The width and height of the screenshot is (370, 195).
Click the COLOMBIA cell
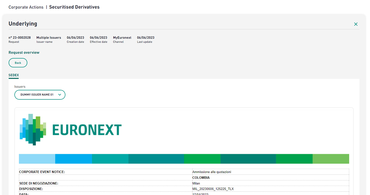[201, 178]
